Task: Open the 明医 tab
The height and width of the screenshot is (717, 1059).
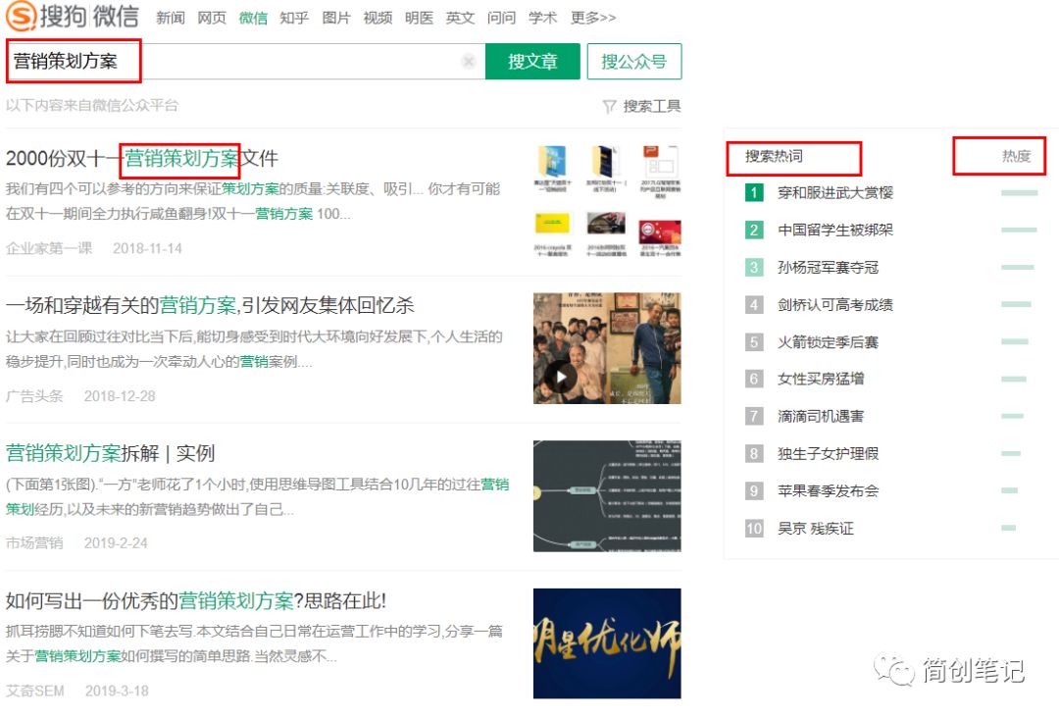Action: 419,18
